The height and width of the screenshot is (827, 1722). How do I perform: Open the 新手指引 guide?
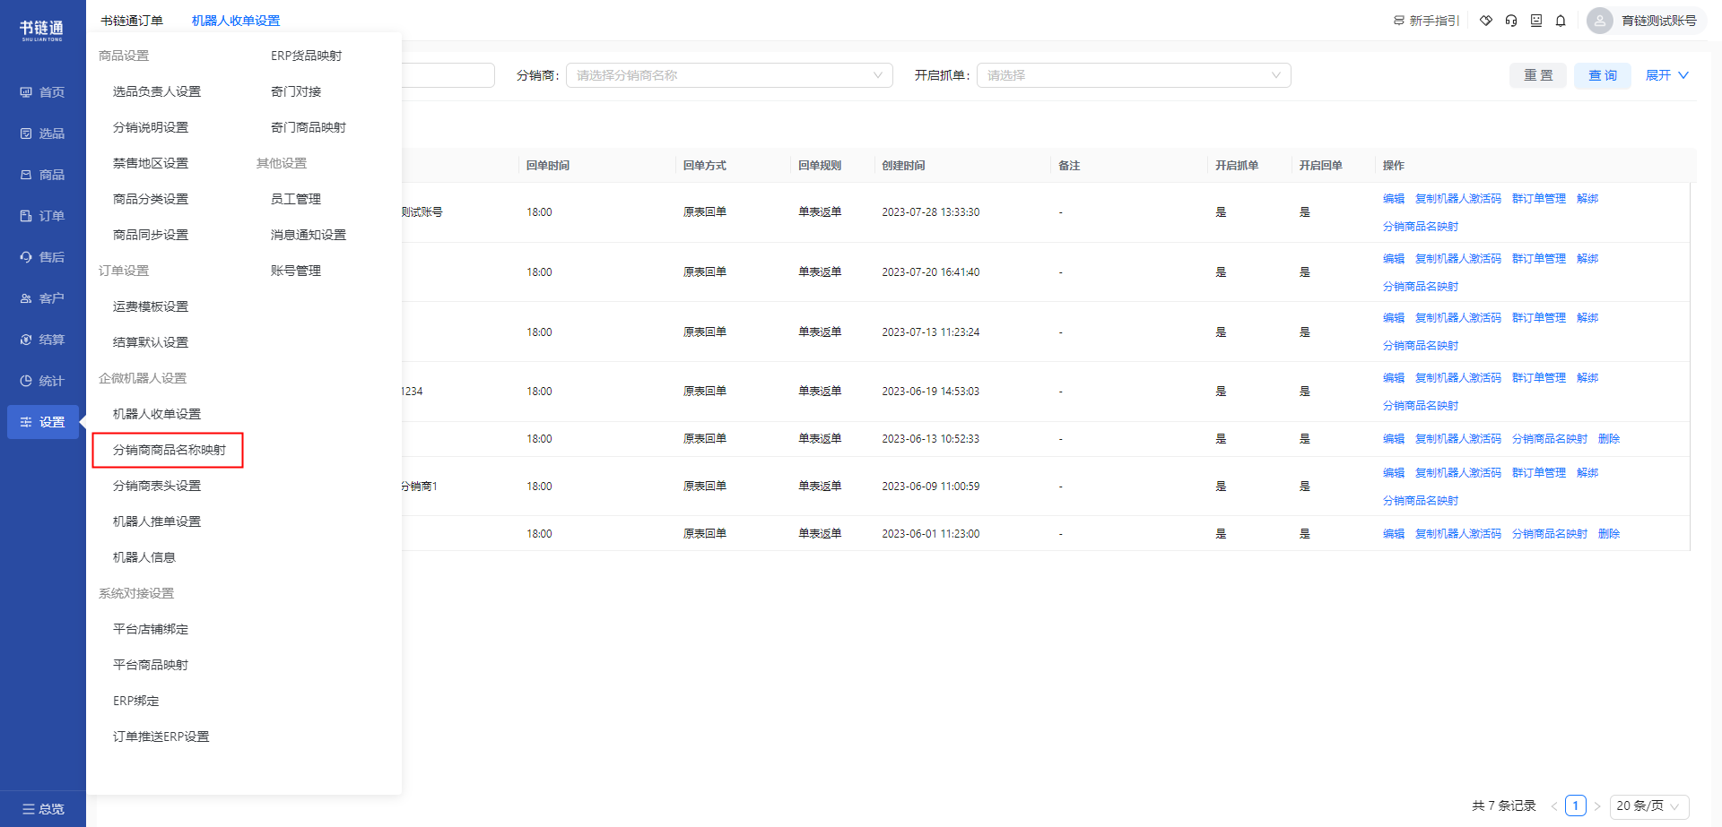(1426, 21)
